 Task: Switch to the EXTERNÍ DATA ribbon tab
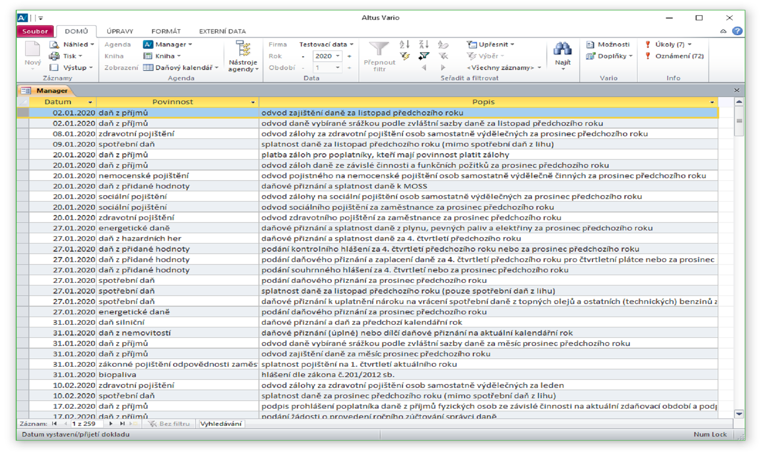coord(222,31)
